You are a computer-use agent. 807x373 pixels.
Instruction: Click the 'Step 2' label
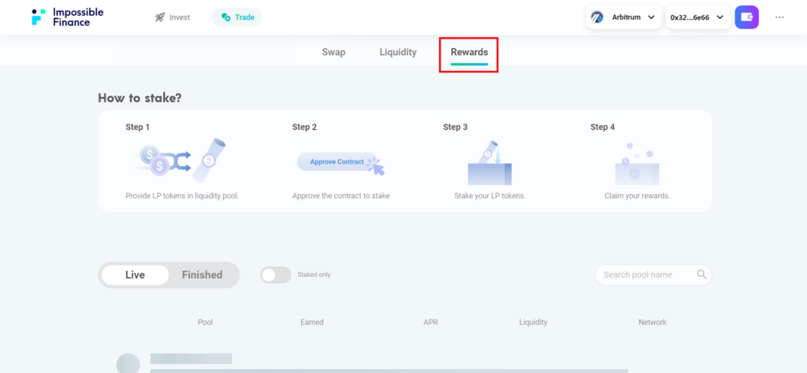[305, 127]
